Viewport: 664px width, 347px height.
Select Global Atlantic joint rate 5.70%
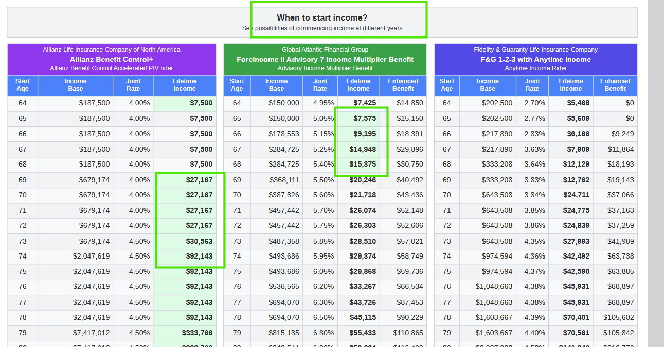tap(324, 210)
